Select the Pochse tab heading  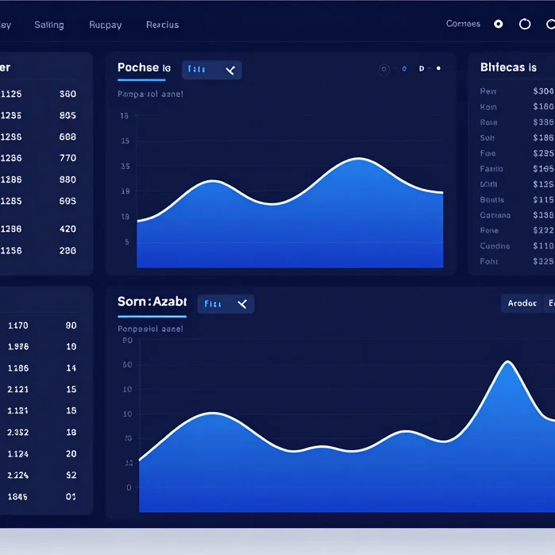click(x=144, y=67)
